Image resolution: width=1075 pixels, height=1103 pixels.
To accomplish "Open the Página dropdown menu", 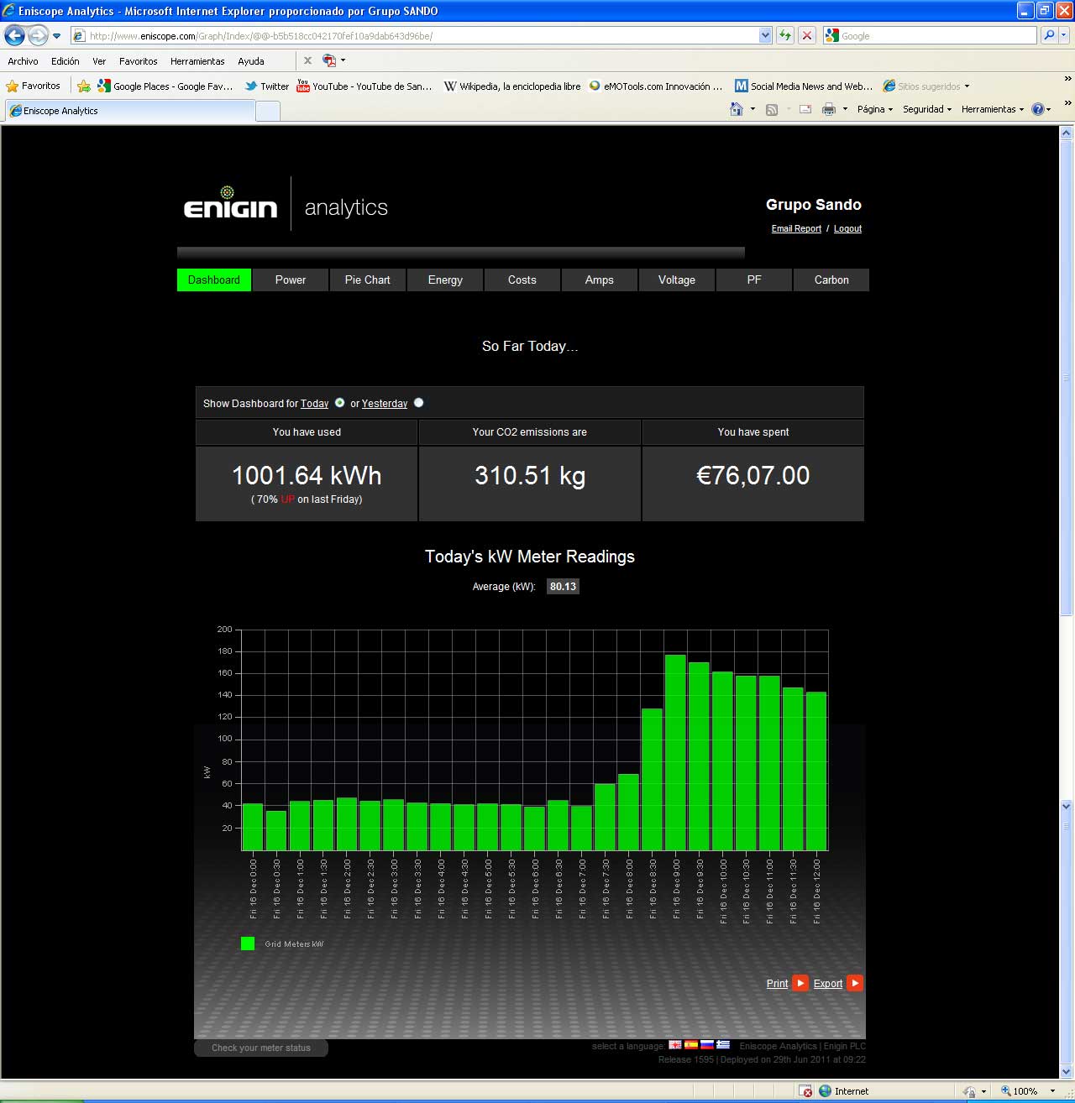I will coord(874,109).
